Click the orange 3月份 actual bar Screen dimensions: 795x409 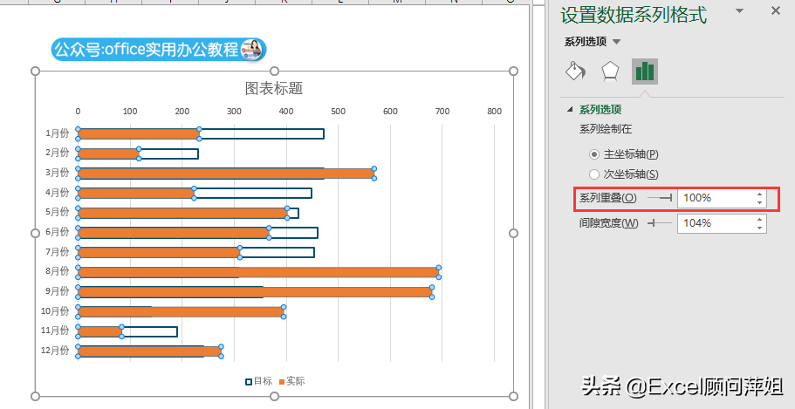(x=226, y=174)
